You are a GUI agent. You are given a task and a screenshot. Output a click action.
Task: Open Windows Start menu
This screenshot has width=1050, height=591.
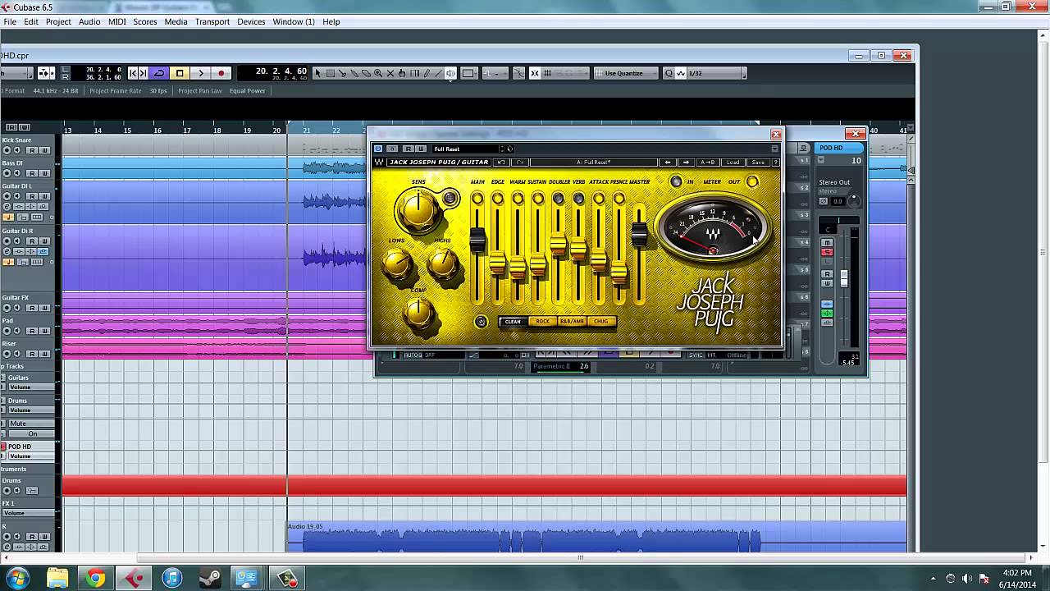18,579
